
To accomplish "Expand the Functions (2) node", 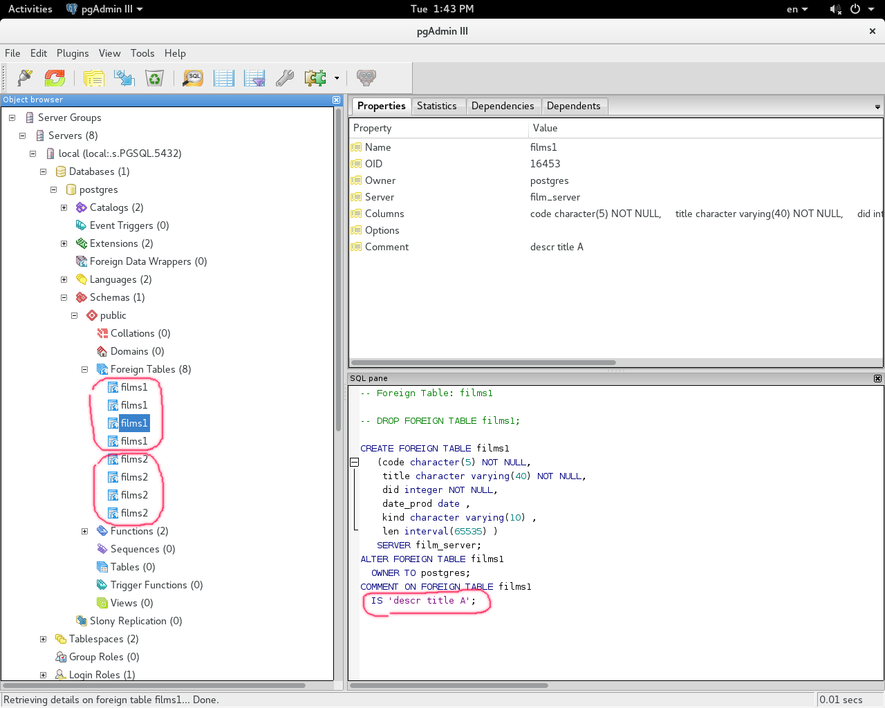I will pyautogui.click(x=85, y=531).
